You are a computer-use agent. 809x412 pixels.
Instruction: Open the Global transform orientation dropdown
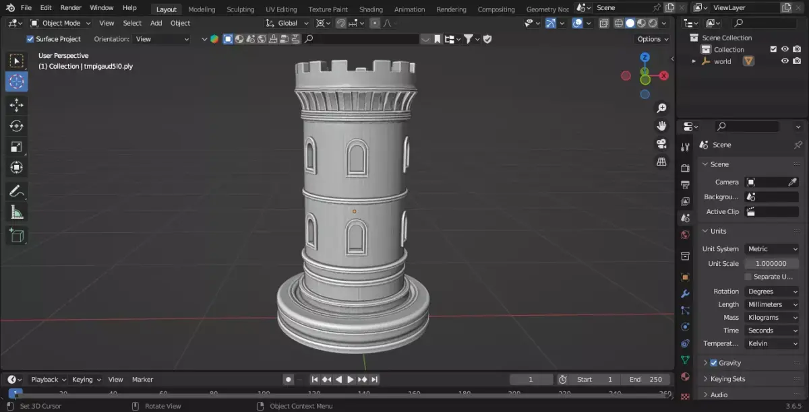[287, 23]
